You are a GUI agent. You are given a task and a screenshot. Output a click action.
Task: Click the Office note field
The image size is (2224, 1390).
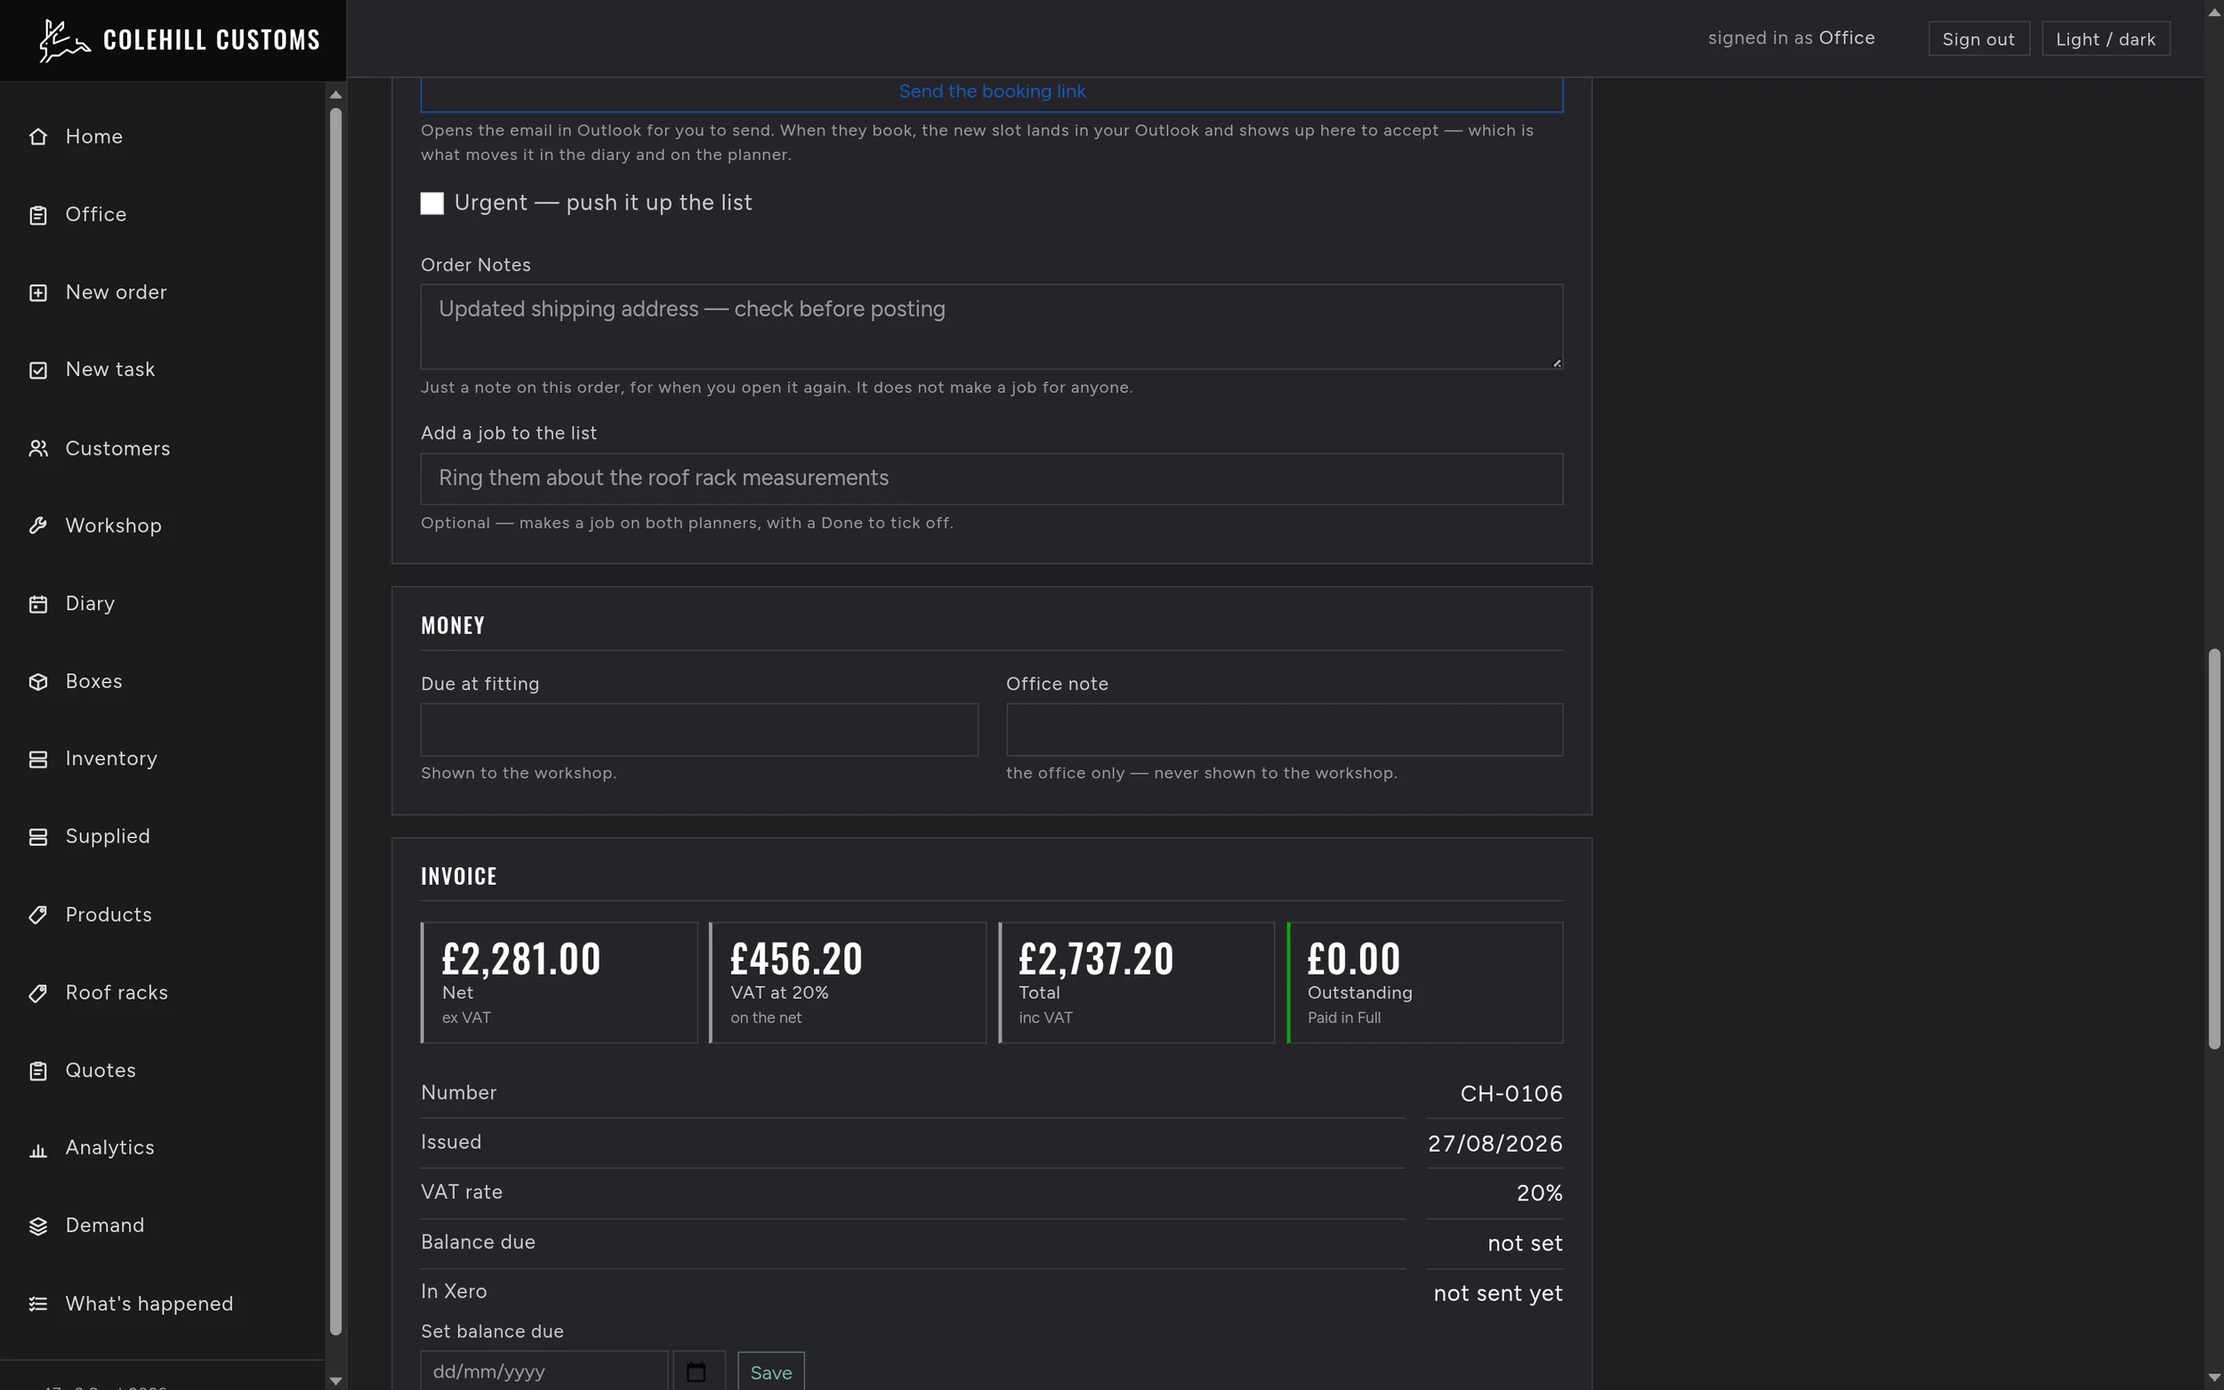coord(1285,730)
